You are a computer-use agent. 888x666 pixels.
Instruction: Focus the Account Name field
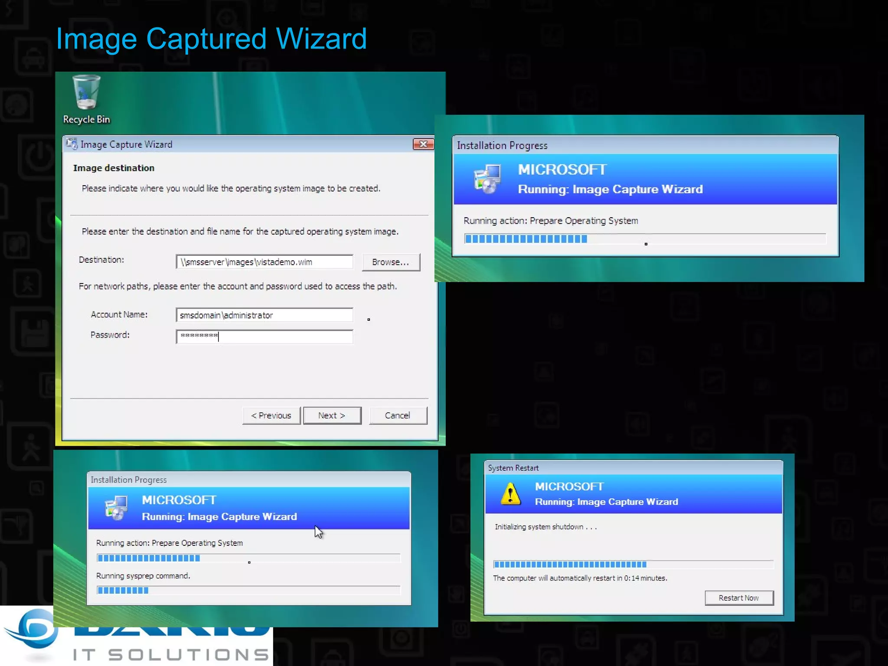coord(264,315)
